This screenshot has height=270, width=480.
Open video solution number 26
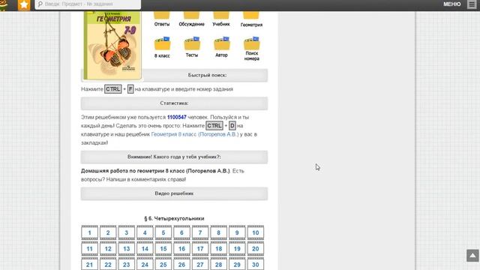point(181,264)
